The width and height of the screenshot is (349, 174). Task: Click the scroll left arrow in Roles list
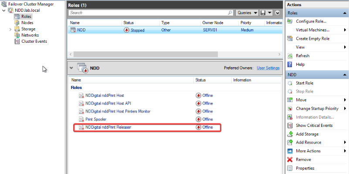(x=71, y=54)
